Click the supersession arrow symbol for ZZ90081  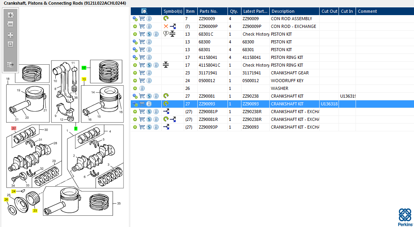(x=166, y=96)
